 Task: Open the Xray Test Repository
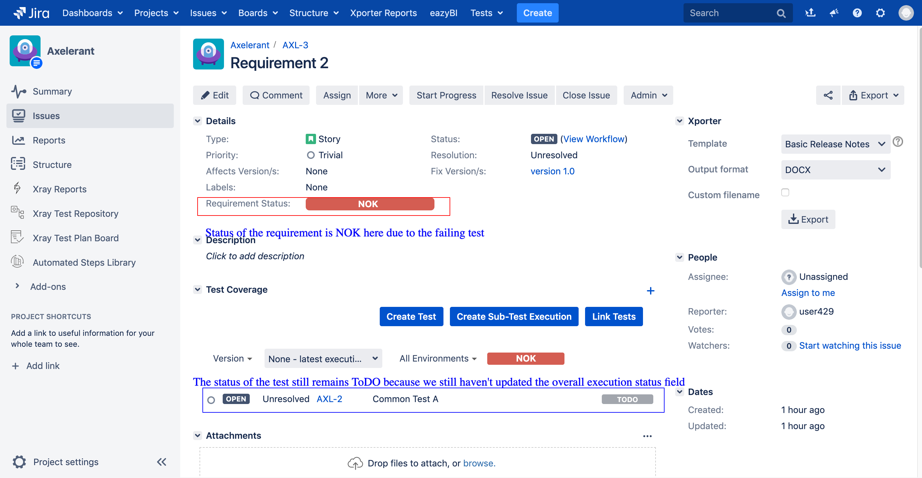(76, 213)
